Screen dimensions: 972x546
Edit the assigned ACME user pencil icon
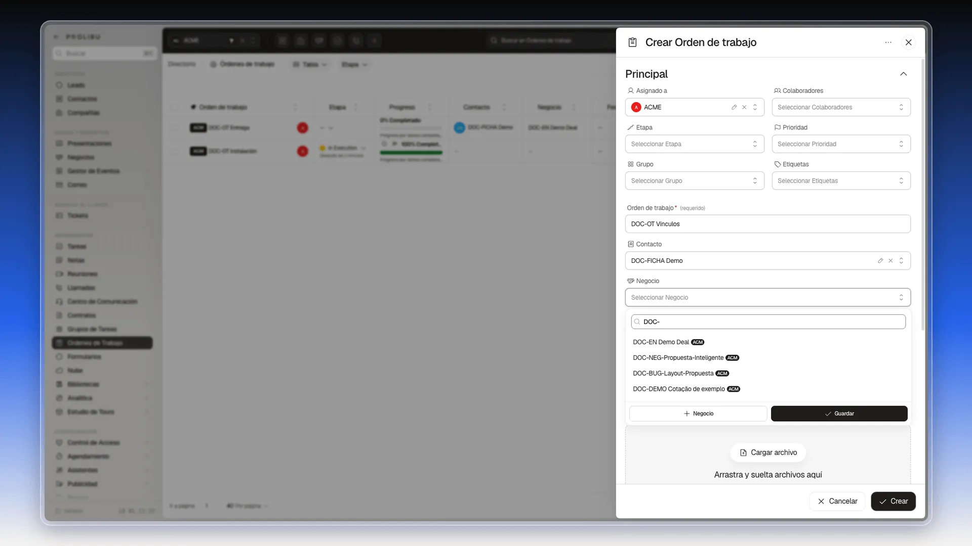[x=734, y=107]
